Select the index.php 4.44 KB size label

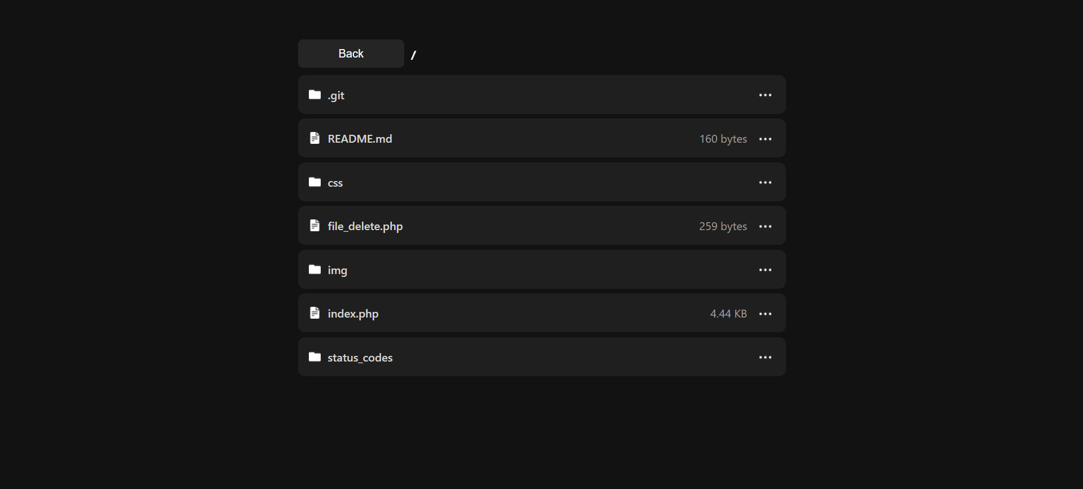[728, 314]
